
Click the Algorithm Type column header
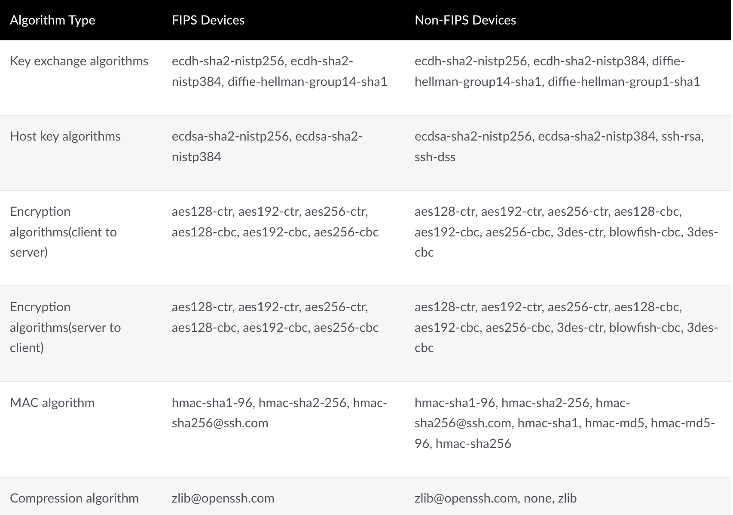[52, 20]
